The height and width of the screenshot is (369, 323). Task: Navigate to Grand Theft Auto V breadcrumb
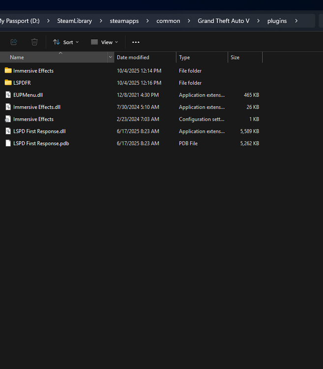click(224, 21)
